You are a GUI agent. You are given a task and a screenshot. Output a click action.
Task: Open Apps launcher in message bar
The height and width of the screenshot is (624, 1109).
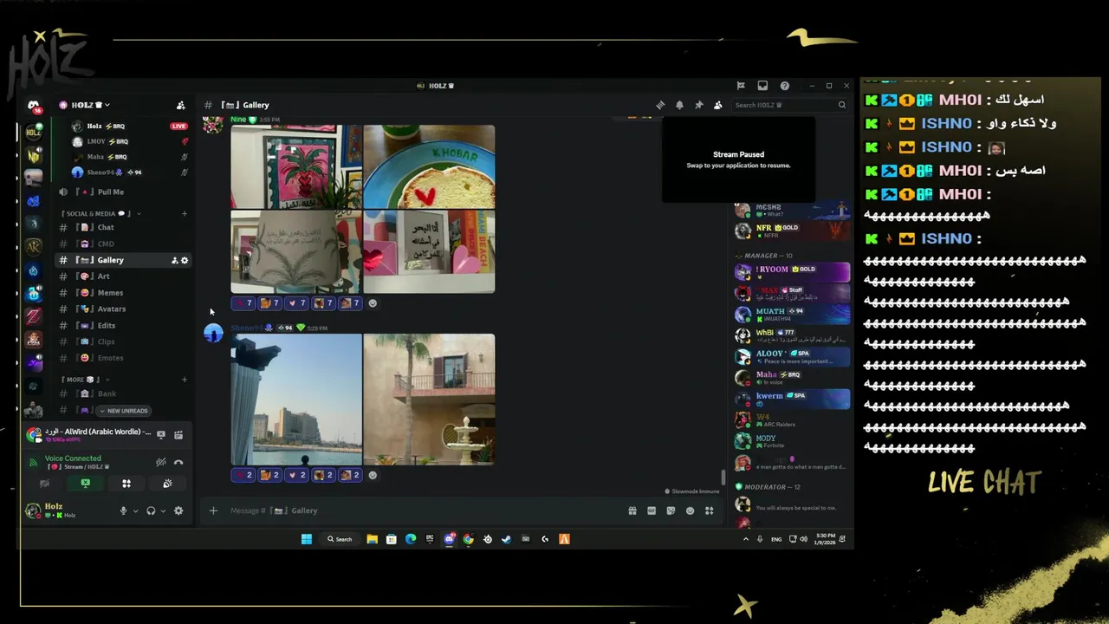[x=709, y=510]
